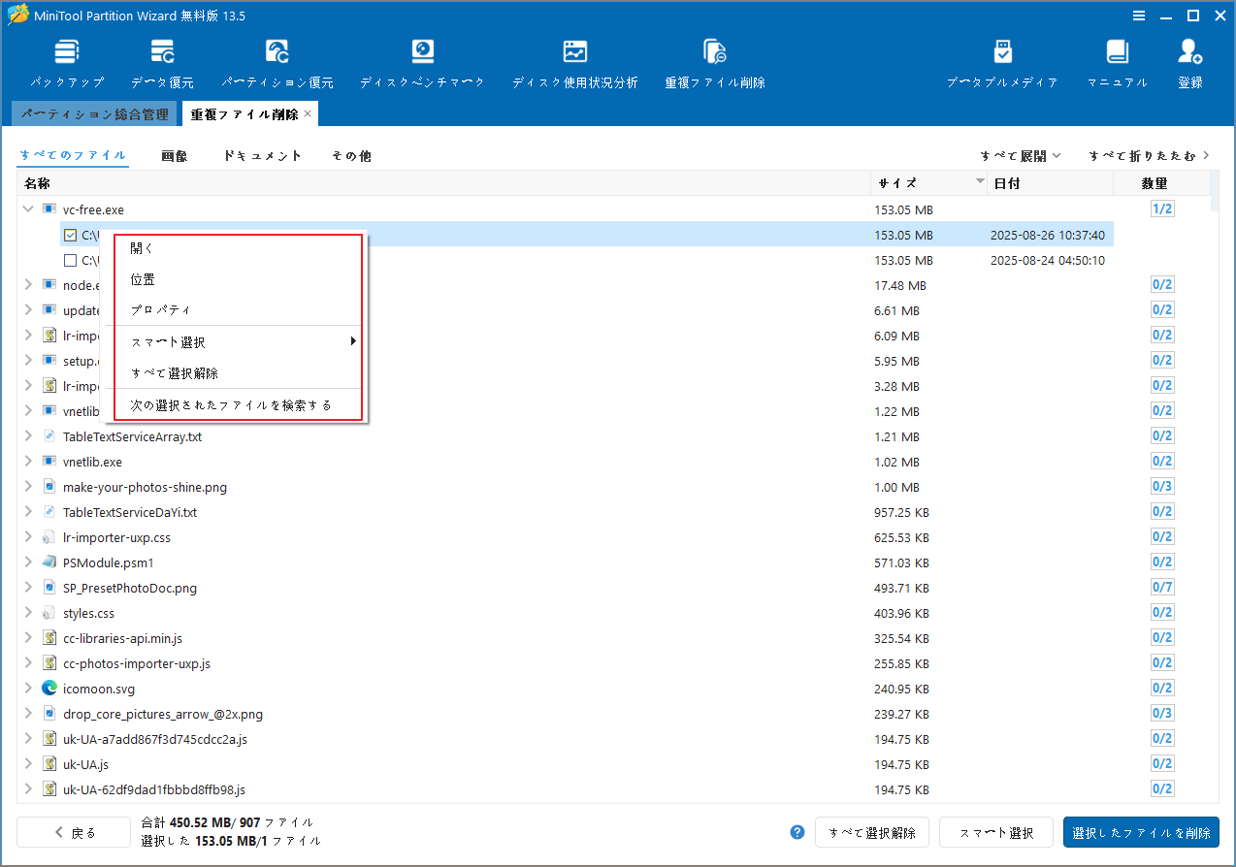
Task: Collapse the vc-free.exe duplicate group
Action: click(27, 209)
